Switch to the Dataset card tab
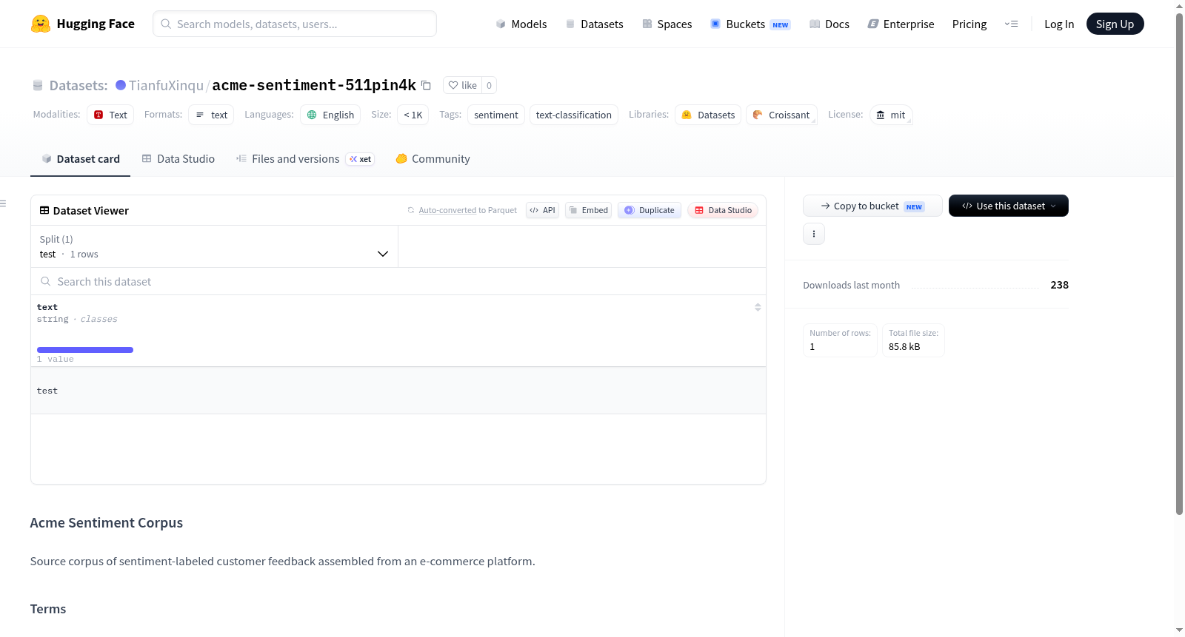 point(80,159)
